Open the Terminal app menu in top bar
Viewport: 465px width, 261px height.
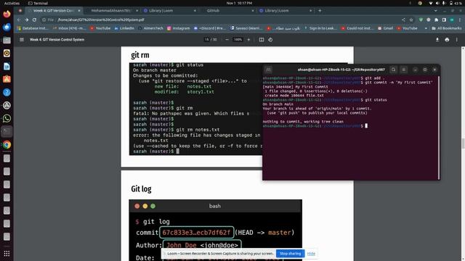38,3
